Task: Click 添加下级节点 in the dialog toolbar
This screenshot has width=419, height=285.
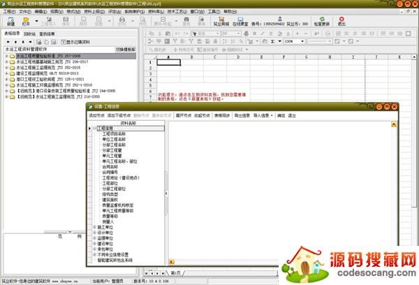Action: [x=119, y=115]
